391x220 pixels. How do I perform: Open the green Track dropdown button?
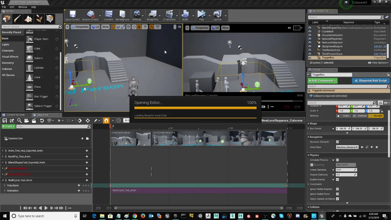tap(8, 126)
